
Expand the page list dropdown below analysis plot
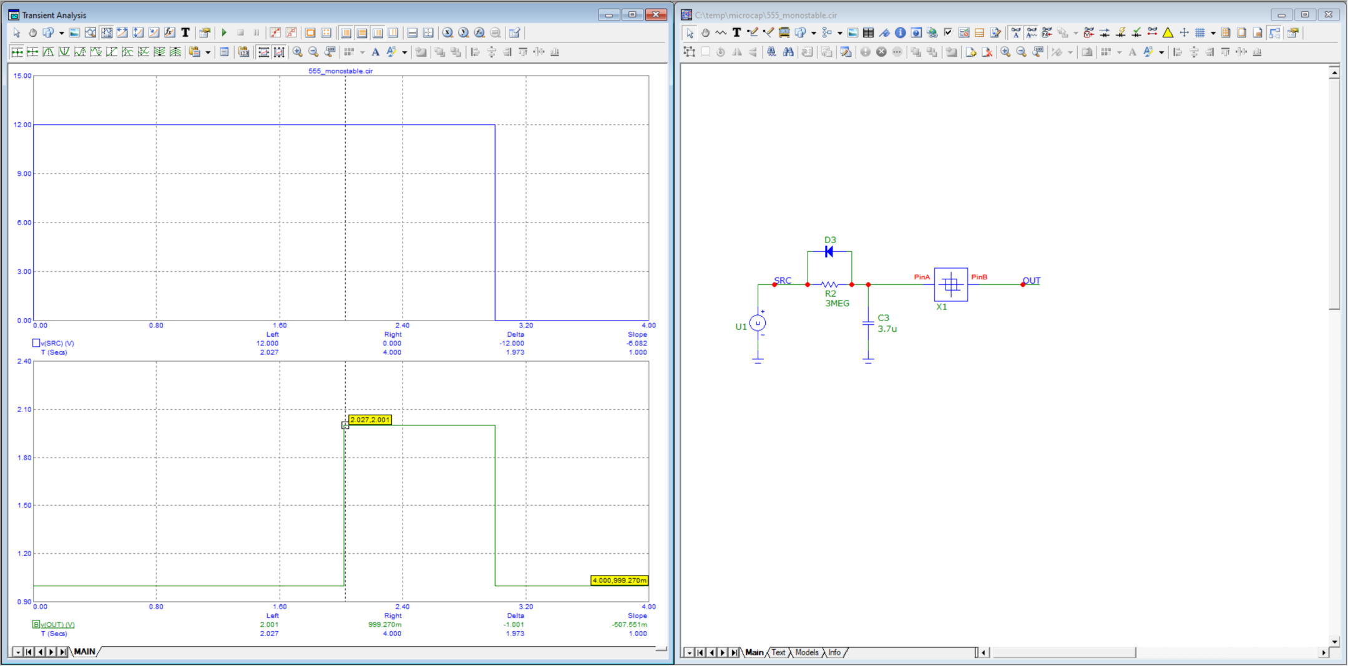coord(17,652)
